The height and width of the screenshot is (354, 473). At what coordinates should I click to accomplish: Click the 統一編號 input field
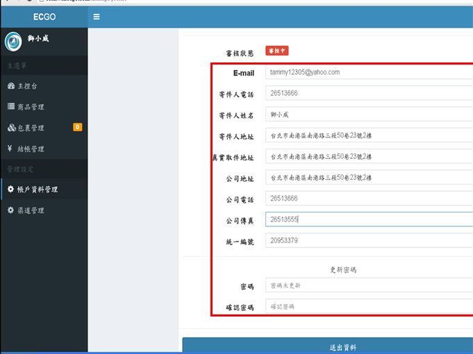(x=368, y=240)
